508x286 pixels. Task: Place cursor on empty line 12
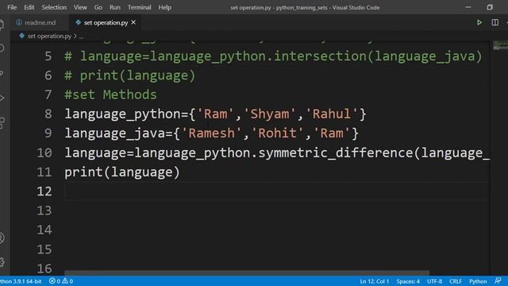click(277, 191)
